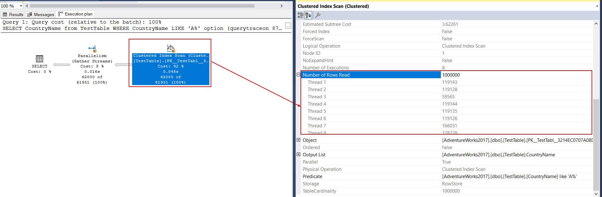Viewport: 602px width, 197px height.
Task: Select the Thread 1 row
Action: [447, 82]
